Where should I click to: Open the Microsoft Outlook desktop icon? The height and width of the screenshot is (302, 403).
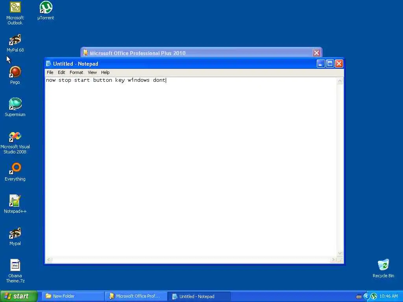15,13
